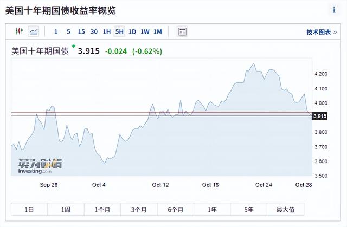Screen dimensions: 347x227
Task: Click the -0.024 change value
Action: tap(116, 51)
